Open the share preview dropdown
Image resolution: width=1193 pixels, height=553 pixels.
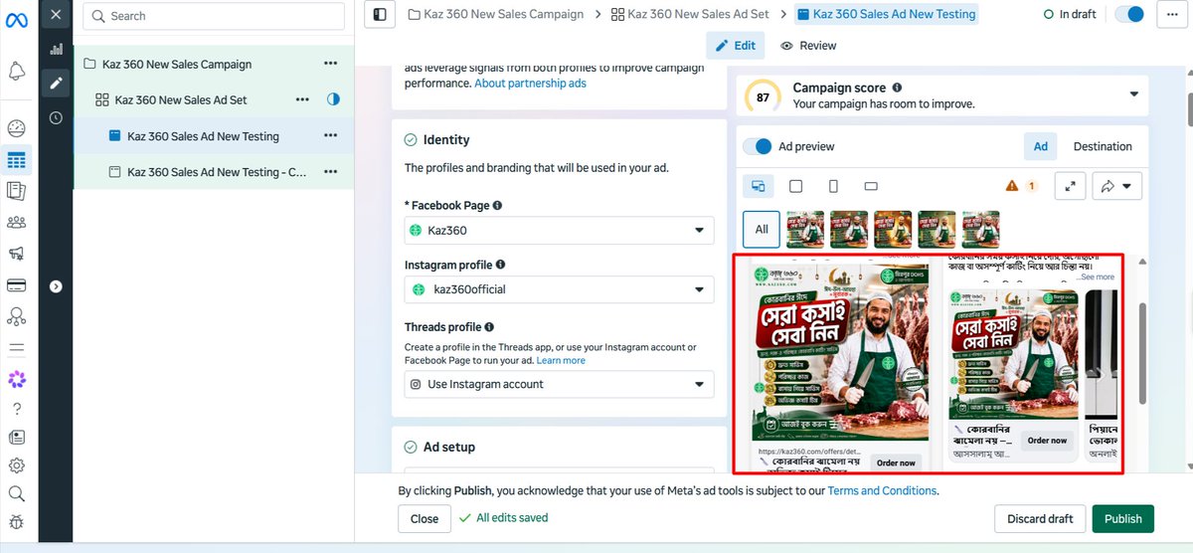pyautogui.click(x=1117, y=186)
